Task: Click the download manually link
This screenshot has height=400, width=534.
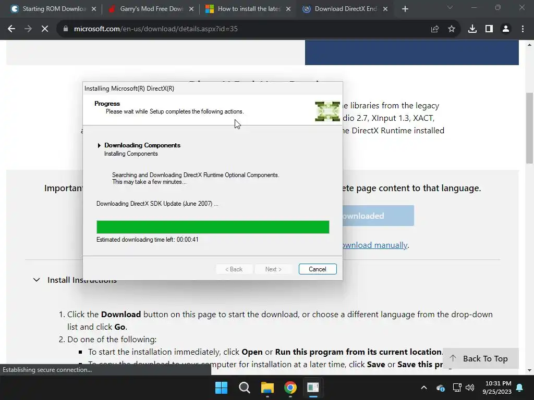Action: coord(374,245)
